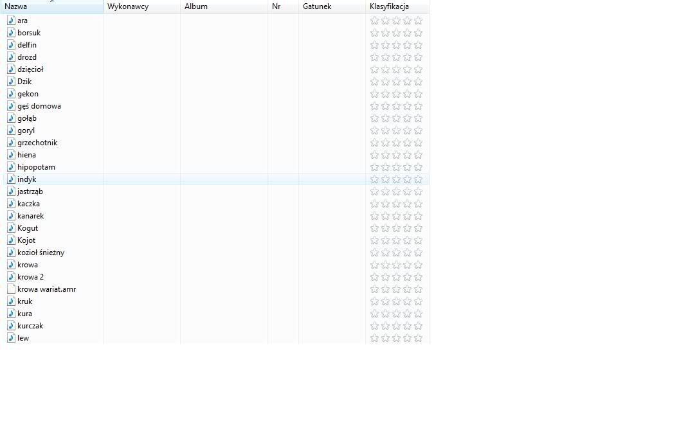Select the audio icon next to kanarek
This screenshot has width=697, height=446.
pyautogui.click(x=11, y=216)
